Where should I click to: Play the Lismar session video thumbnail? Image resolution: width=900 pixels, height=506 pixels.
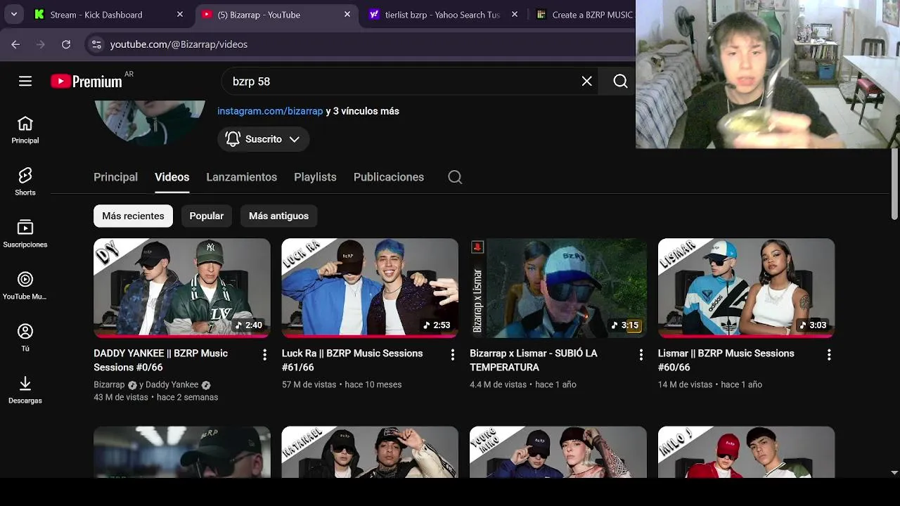coord(746,288)
